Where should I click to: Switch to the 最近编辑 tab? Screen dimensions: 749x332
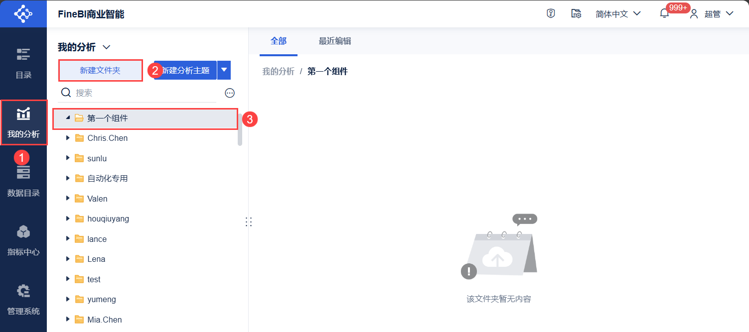coord(335,41)
